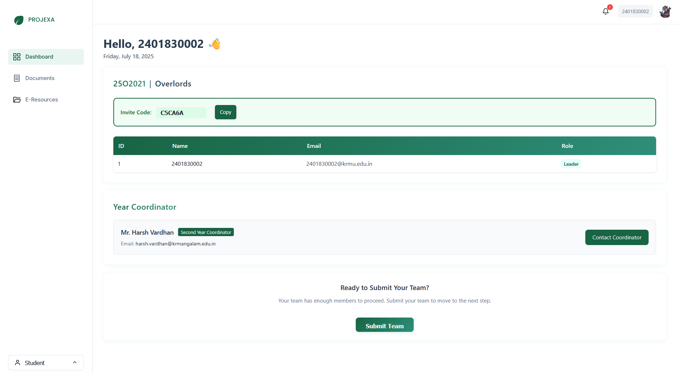
Task: Click the 2401830002 username badge in header
Action: point(635,11)
